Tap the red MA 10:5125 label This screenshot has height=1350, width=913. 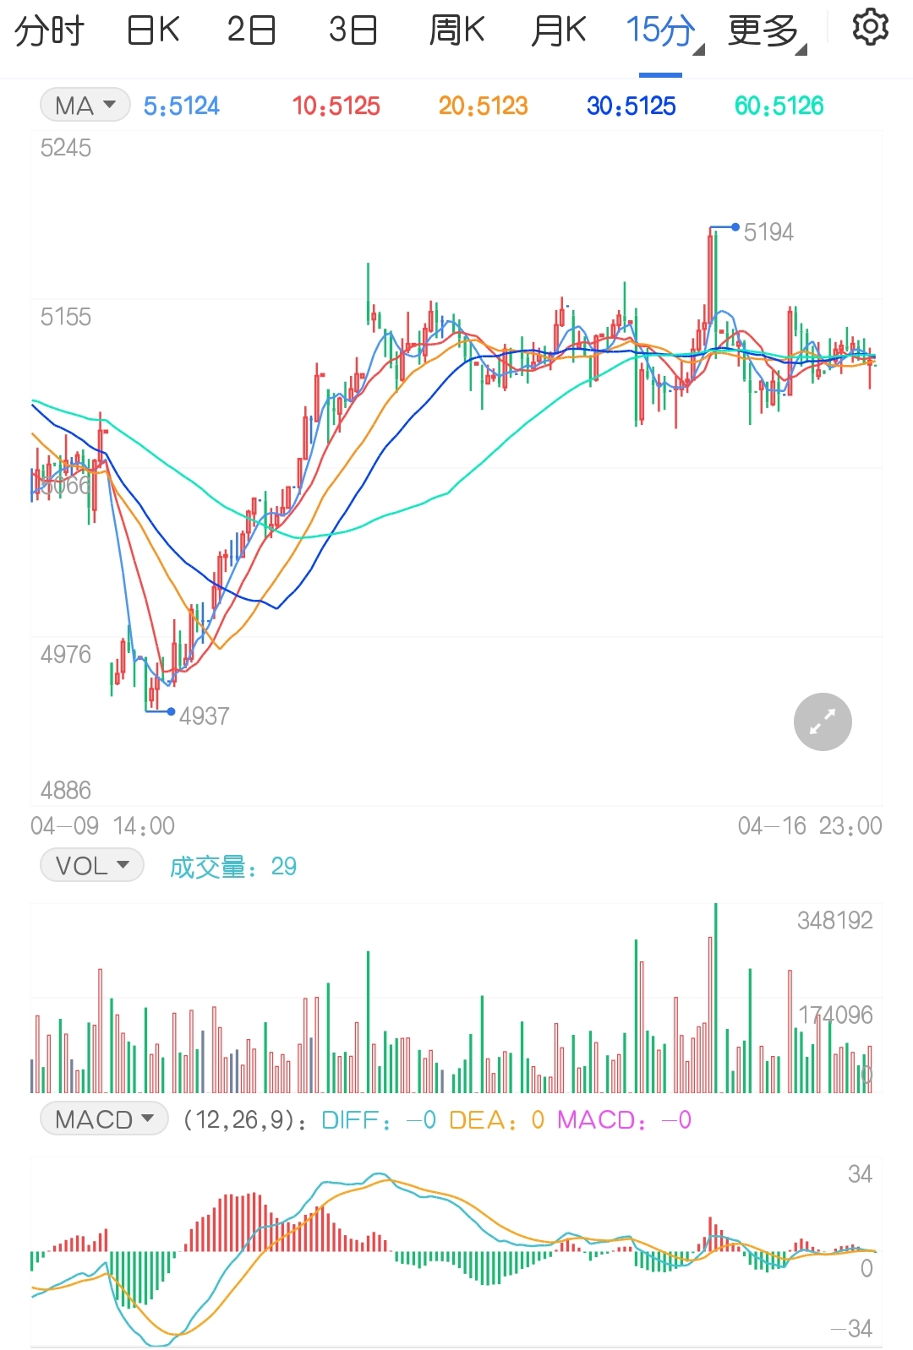coord(336,106)
